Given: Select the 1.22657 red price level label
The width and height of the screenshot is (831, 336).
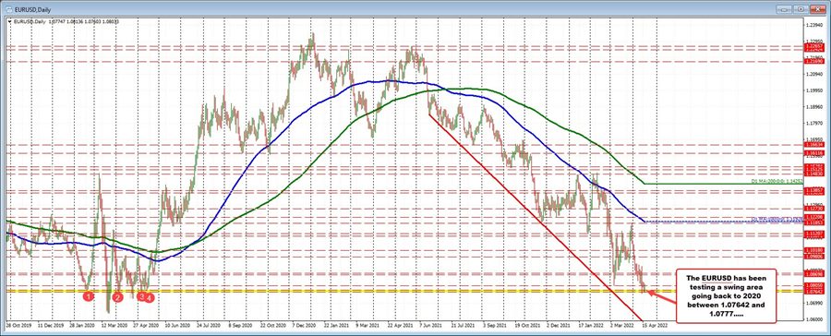Looking at the screenshot, I should (814, 47).
